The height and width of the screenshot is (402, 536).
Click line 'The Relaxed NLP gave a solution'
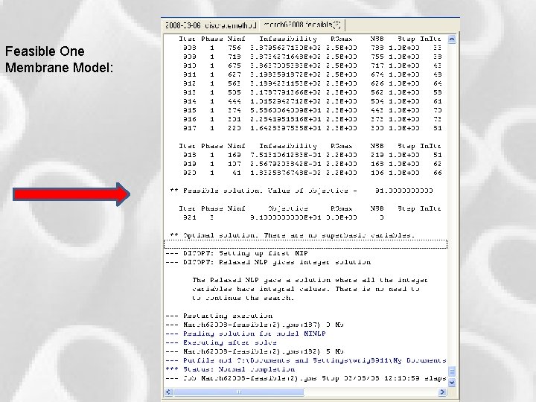tap(310, 280)
